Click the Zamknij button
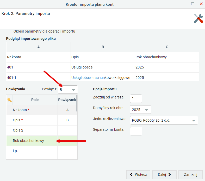 [190, 174]
